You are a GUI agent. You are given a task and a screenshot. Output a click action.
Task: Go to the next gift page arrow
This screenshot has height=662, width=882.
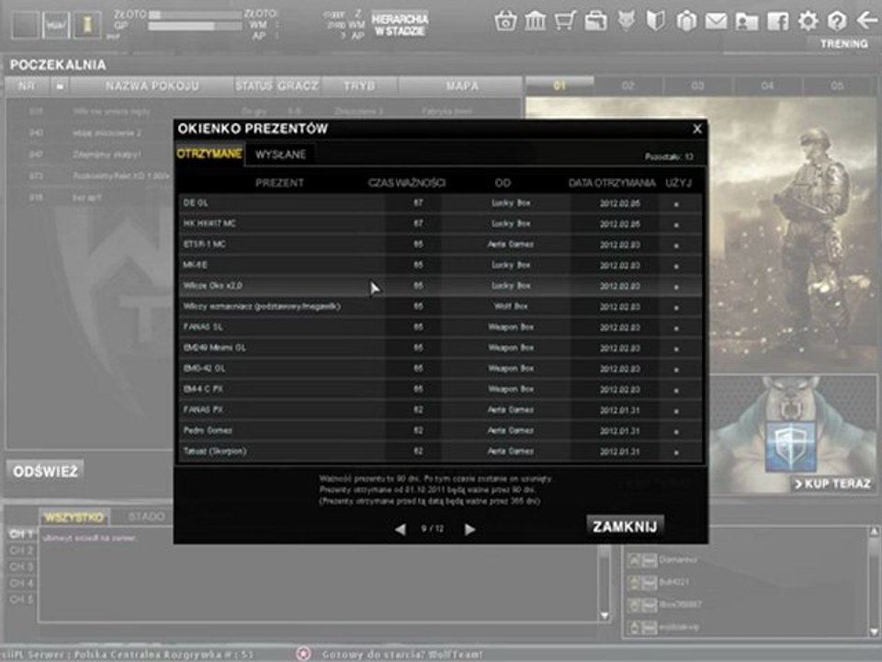pyautogui.click(x=469, y=530)
